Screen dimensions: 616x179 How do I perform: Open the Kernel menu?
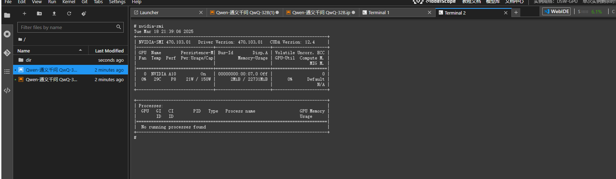tap(69, 2)
